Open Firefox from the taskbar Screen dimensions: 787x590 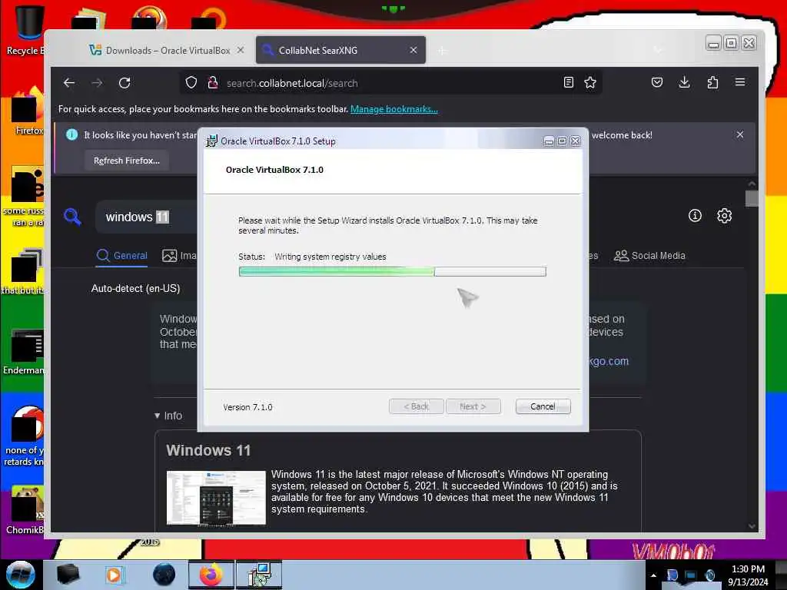tap(211, 575)
